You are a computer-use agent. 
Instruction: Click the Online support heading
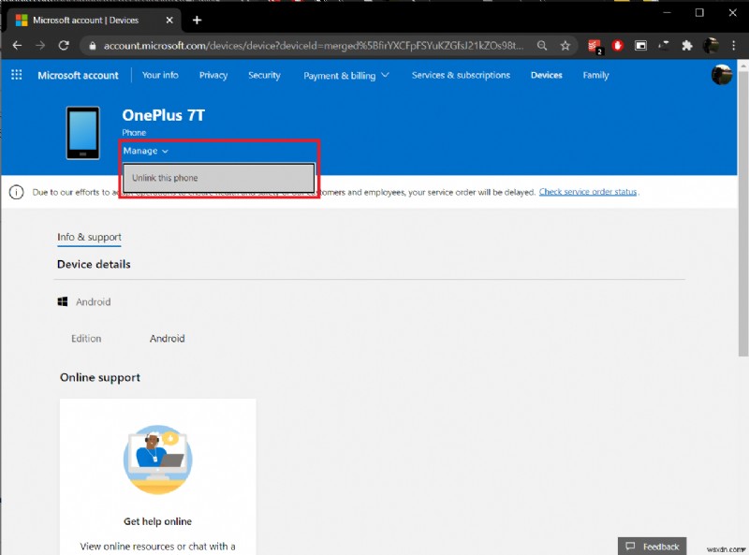click(x=100, y=377)
